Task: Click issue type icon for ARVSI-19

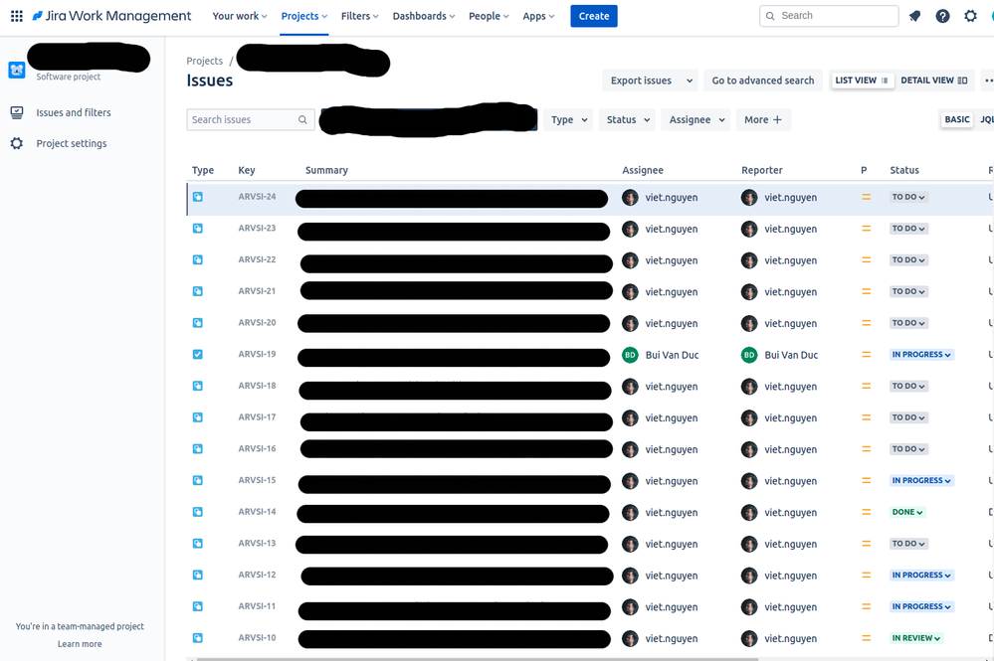Action: 198,355
